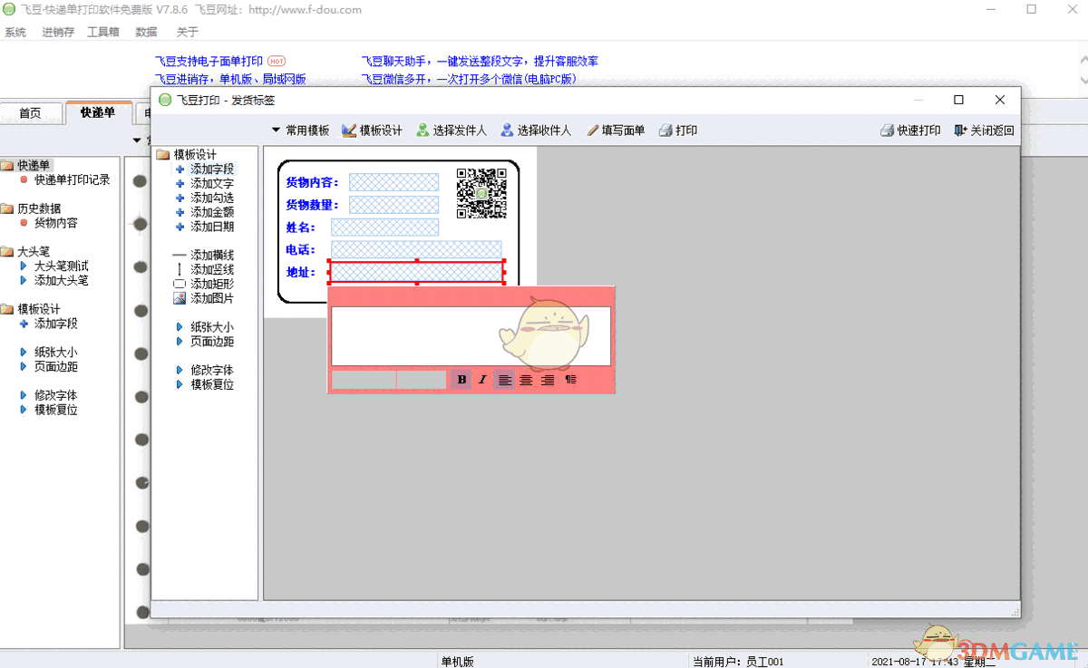Enable center alignment in the popup toolbar
Image resolution: width=1088 pixels, height=668 pixels.
[526, 381]
